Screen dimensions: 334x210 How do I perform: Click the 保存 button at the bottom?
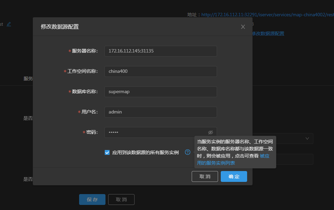tap(92, 199)
